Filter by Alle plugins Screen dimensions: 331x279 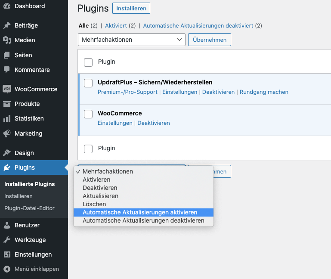84,25
